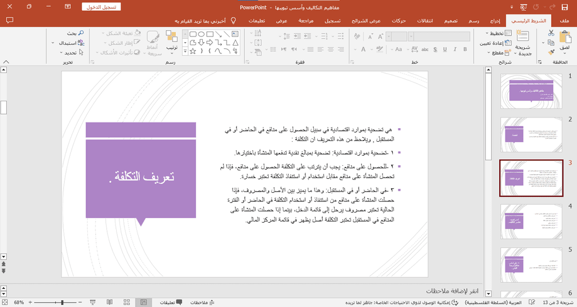Pick the five-point star shape
577x307 pixels.
click(x=193, y=51)
